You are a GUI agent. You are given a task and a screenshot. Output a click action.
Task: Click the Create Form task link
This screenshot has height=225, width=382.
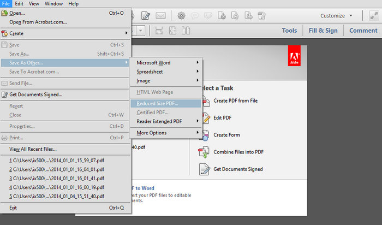click(x=226, y=135)
